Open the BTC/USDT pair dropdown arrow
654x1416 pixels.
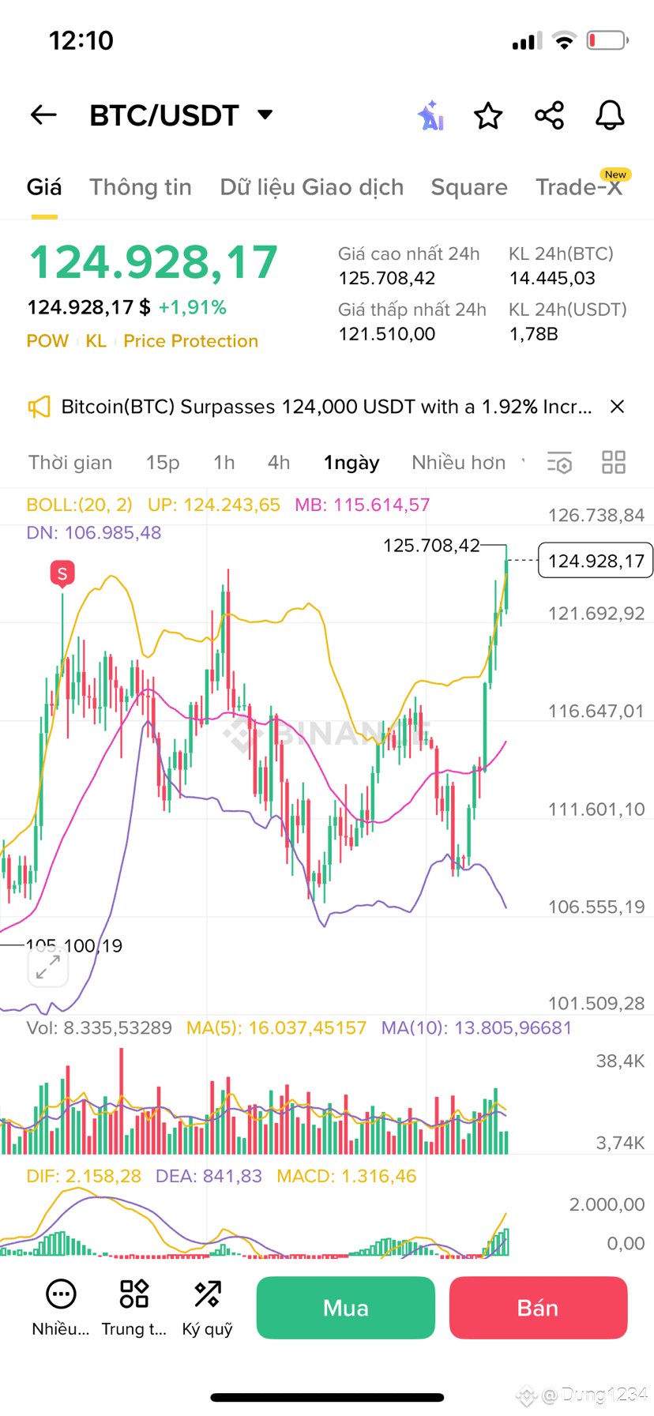(265, 115)
